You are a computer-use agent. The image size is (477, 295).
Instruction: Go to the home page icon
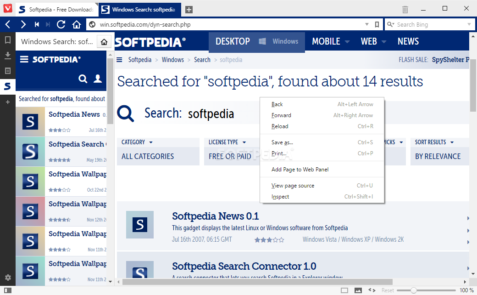click(x=76, y=24)
